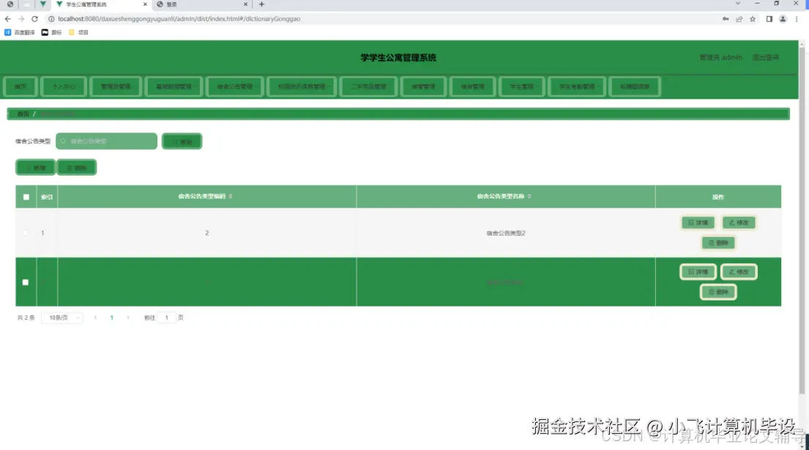The height and width of the screenshot is (450, 809).
Task: Click the 宿舍公告类型2 name cell
Action: (x=506, y=233)
